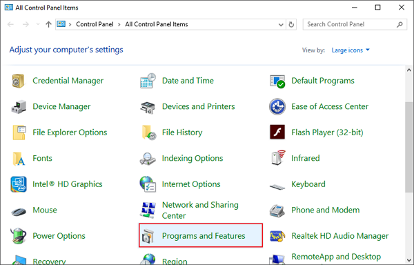Open the Credential Manager link
Image resolution: width=414 pixels, height=265 pixels.
68,81
